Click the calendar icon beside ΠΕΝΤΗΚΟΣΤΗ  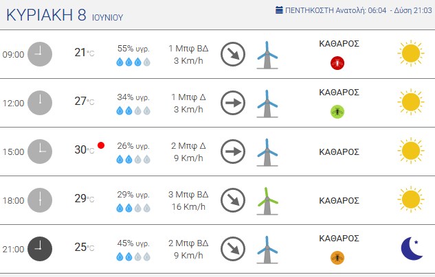coord(279,10)
